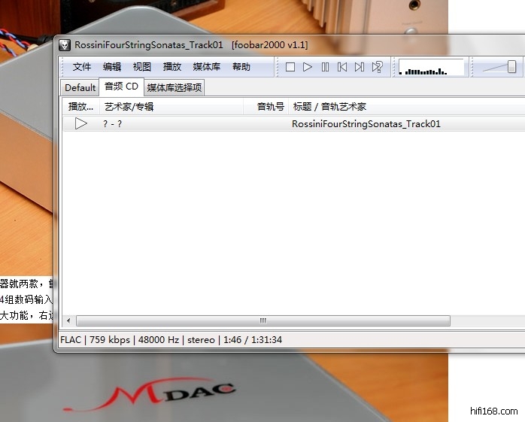Screen dimensions: 525x422
Task: Switch to the Default playlist tab
Action: point(80,88)
